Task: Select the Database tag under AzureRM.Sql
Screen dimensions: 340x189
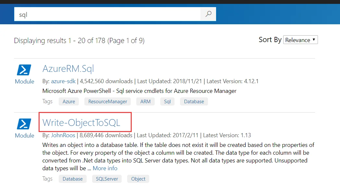Action: click(194, 101)
